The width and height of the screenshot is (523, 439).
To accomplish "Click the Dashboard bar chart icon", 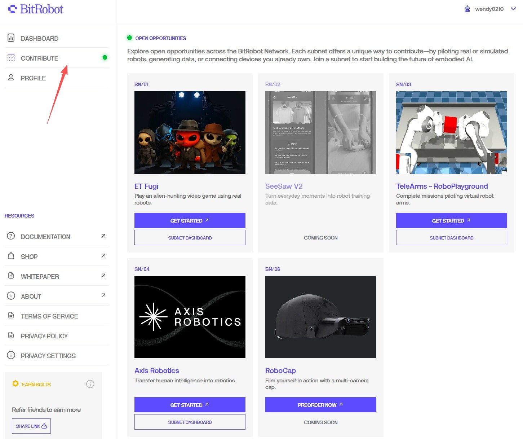I will (x=11, y=38).
